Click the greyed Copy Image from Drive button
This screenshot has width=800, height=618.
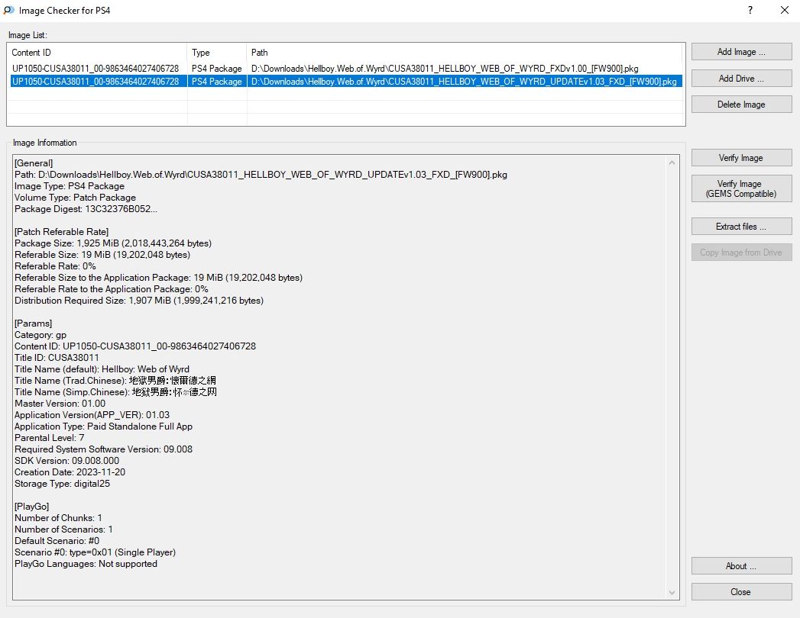741,253
